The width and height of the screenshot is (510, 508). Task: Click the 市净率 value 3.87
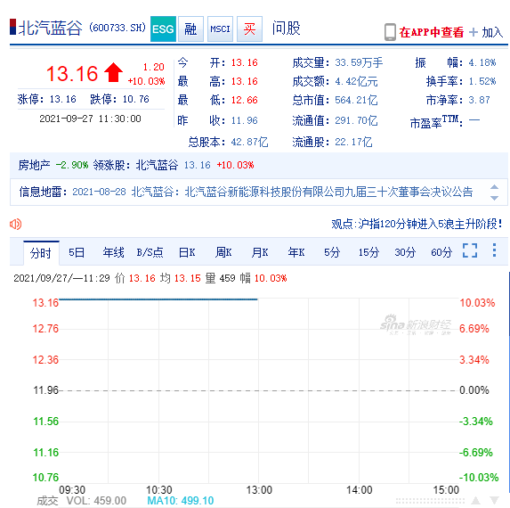479,100
